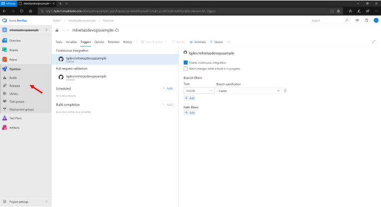Switch to the Variables tab
The height and width of the screenshot is (207, 381).
[x=71, y=42]
